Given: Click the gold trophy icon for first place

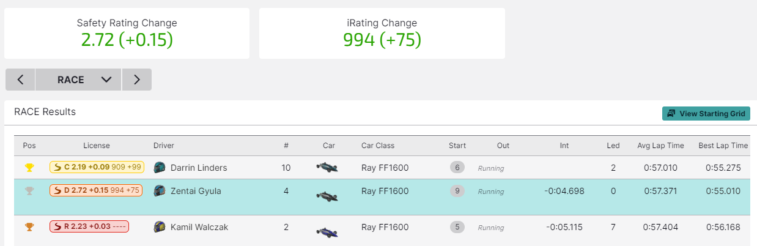Looking at the screenshot, I should (29, 168).
